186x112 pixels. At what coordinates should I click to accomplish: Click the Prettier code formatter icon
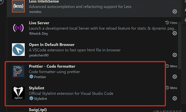(18, 71)
